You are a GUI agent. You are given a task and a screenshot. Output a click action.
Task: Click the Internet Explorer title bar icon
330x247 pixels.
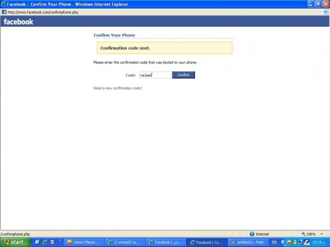pos(3,4)
